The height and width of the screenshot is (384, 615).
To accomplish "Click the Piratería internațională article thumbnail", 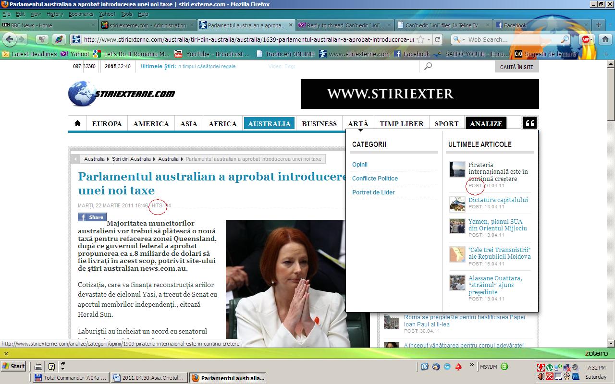I will pos(457,169).
